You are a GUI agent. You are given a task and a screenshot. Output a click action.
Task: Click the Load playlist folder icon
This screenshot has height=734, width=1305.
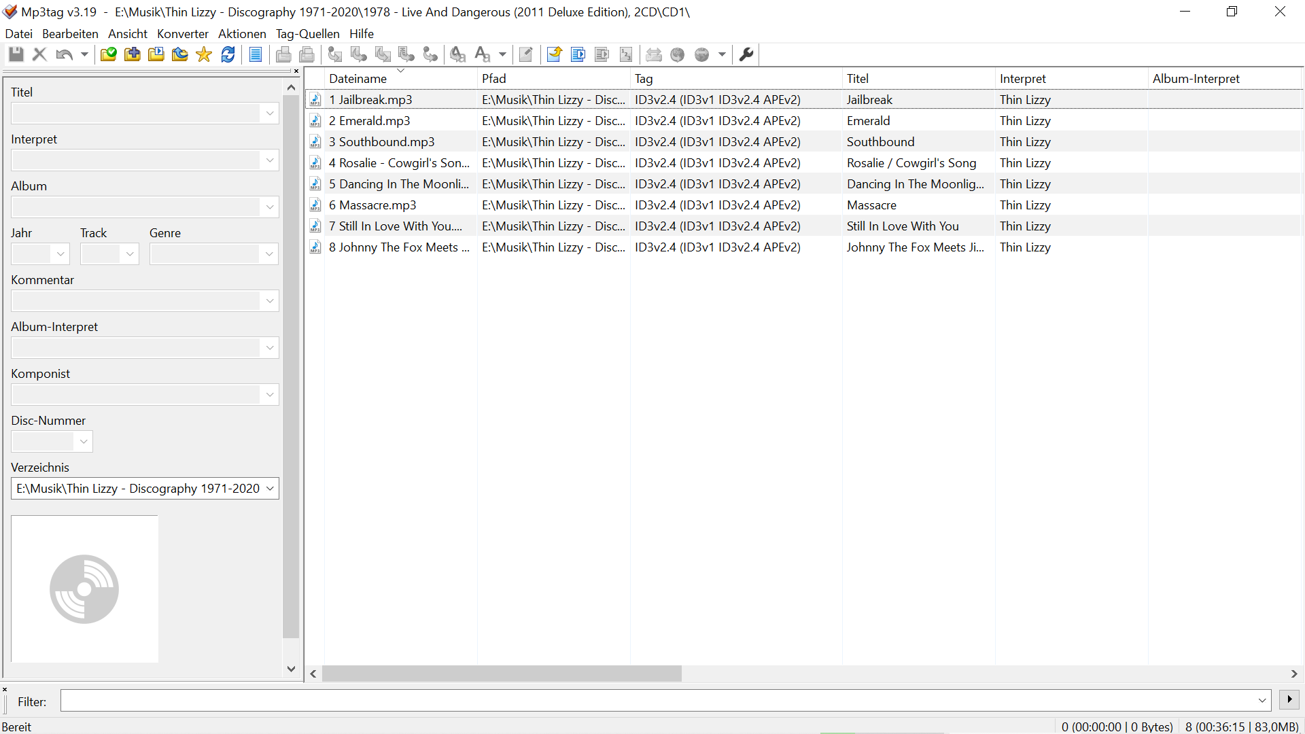coord(156,54)
